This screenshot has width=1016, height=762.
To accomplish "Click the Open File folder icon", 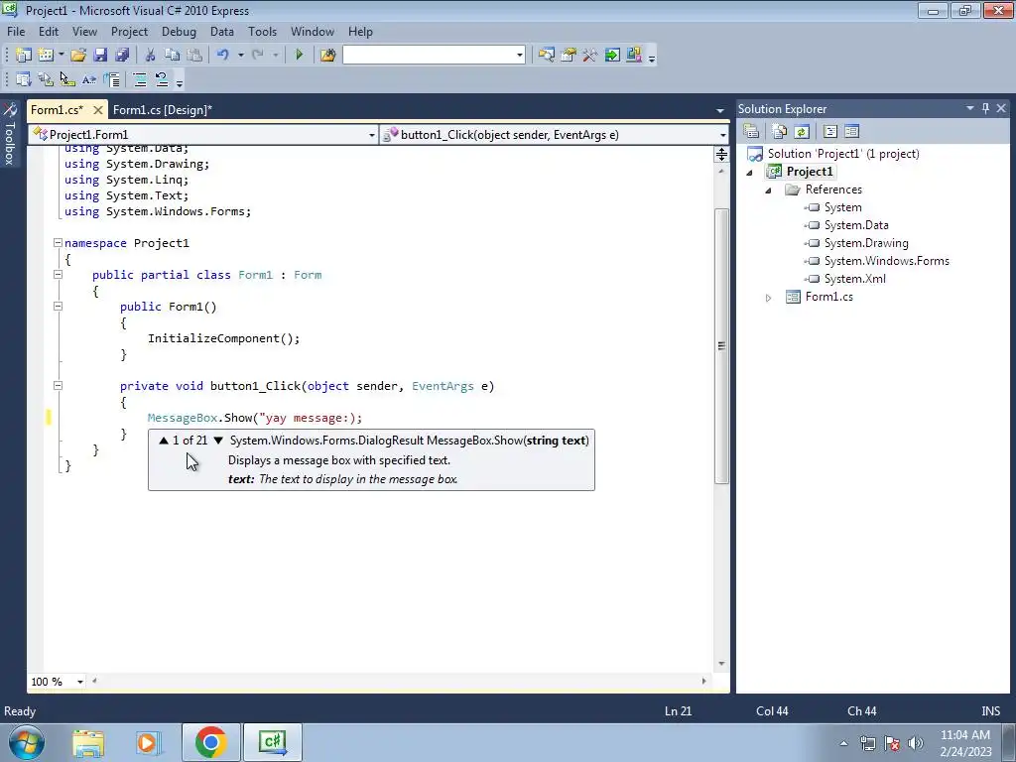I will pos(78,56).
